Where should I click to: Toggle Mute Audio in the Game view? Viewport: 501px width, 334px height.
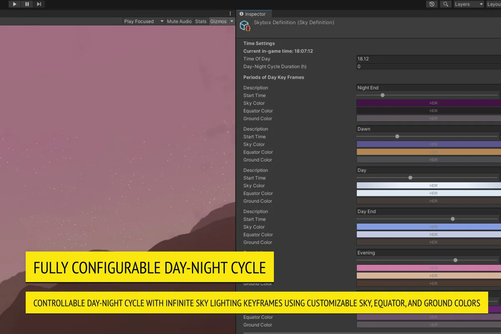pyautogui.click(x=179, y=21)
